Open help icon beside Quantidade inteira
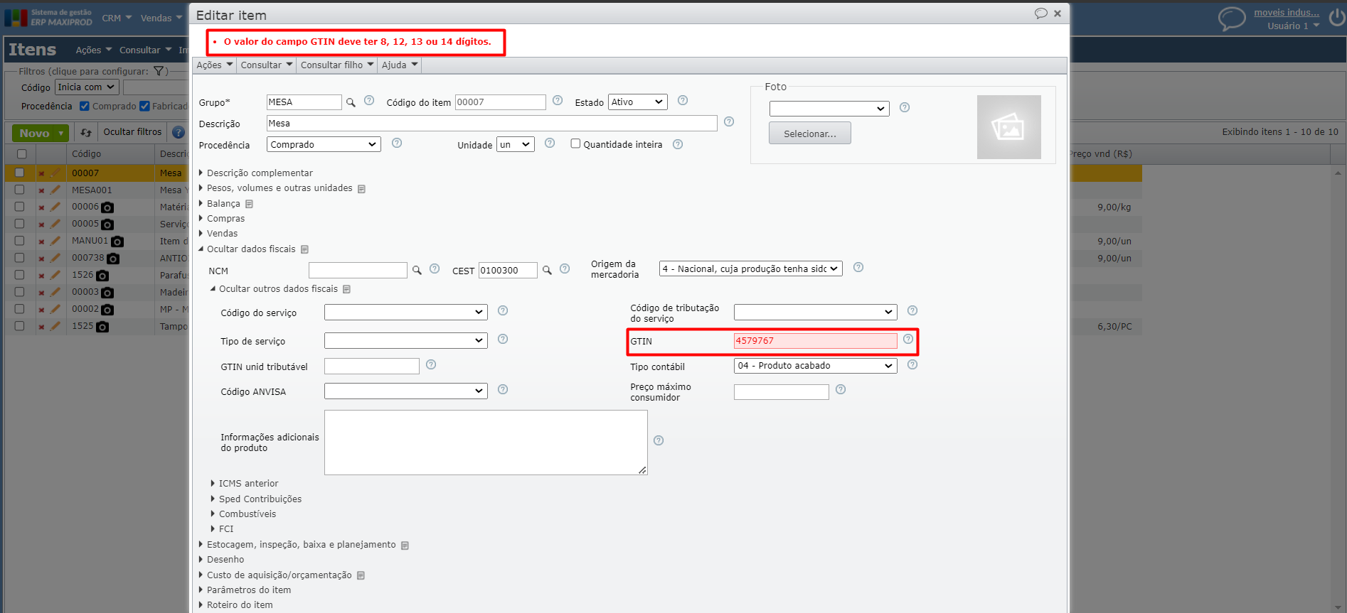The image size is (1347, 613). (x=678, y=144)
